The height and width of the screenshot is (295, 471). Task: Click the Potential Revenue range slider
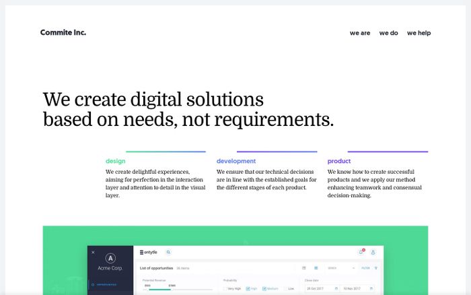point(159,290)
